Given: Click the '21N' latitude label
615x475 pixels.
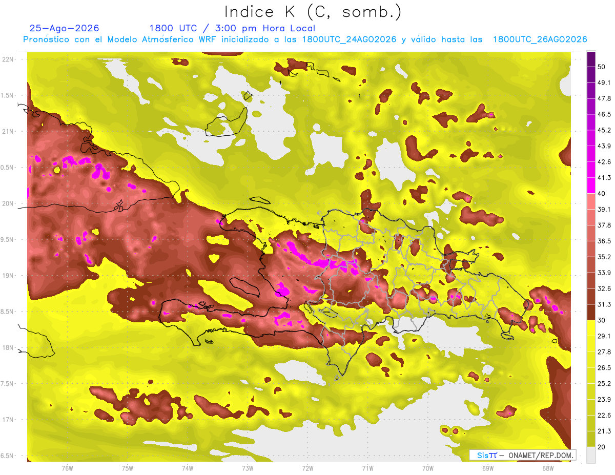Looking at the screenshot, I should (8, 132).
